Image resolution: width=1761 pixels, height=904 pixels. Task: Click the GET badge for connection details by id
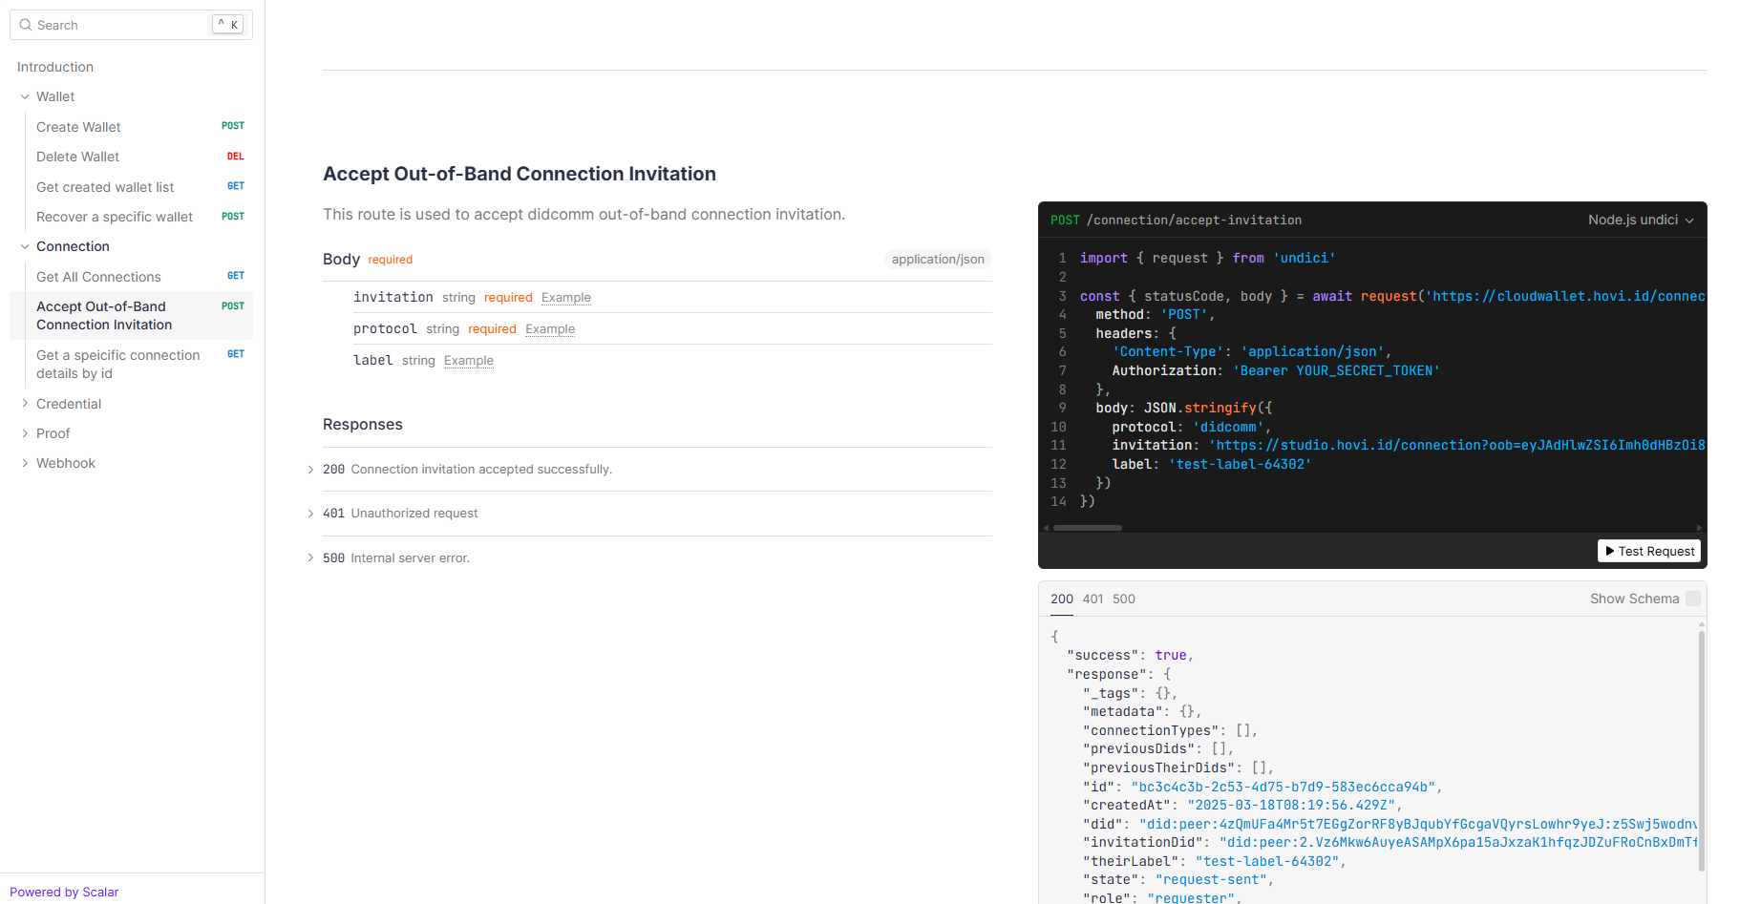coord(235,354)
